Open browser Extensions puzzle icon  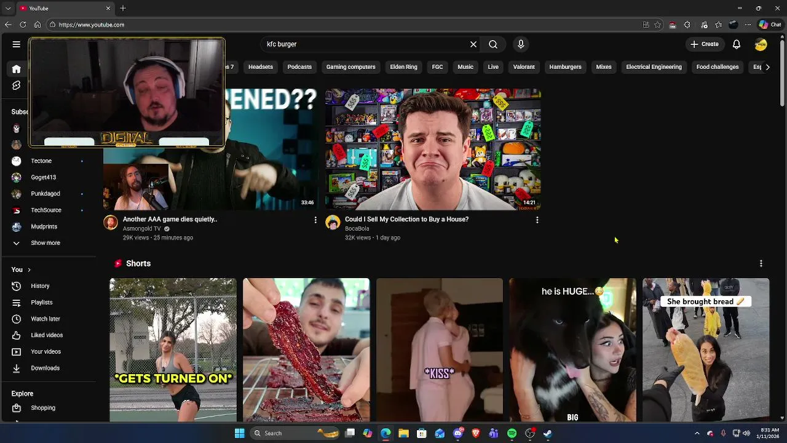(x=687, y=25)
